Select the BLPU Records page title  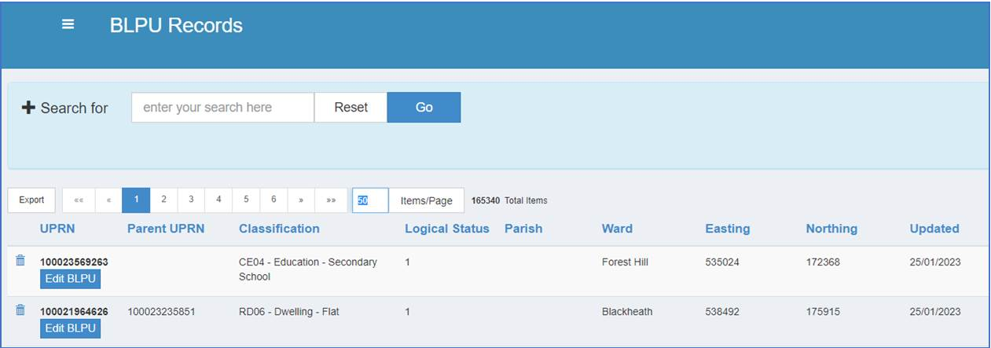(176, 25)
